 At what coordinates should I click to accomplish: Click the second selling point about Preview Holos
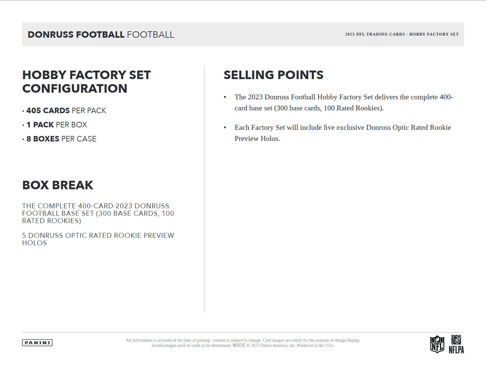343,133
